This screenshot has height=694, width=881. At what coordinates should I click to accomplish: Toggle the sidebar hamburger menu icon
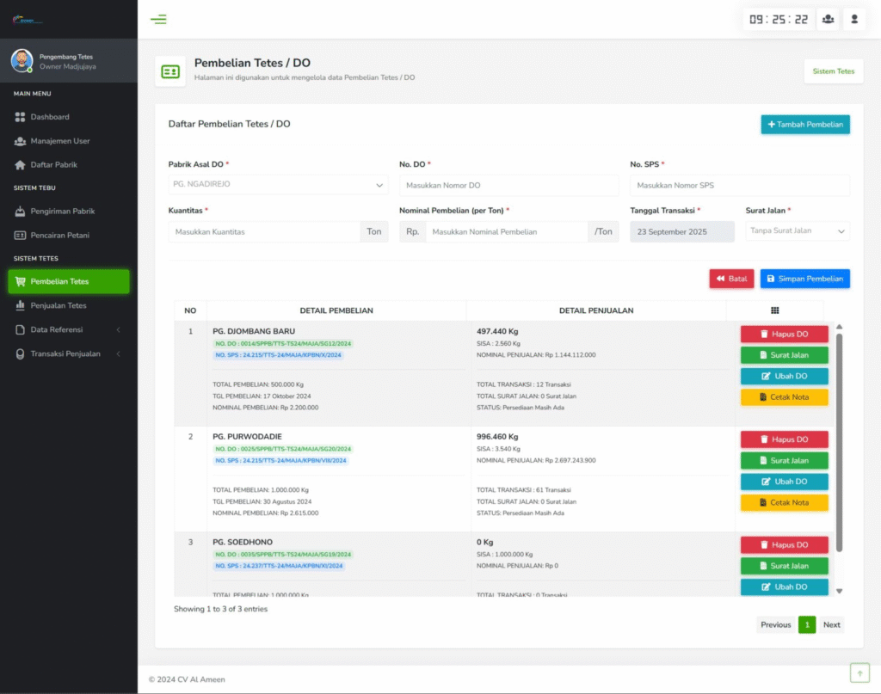[158, 19]
